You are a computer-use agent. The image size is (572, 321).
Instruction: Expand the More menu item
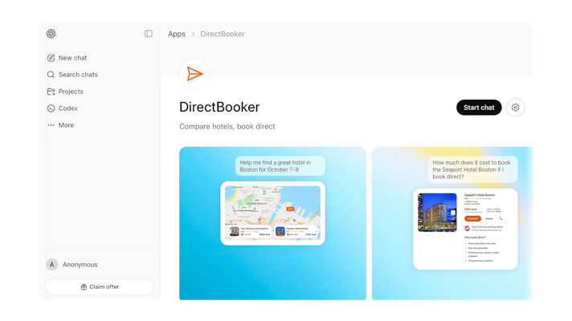point(60,125)
